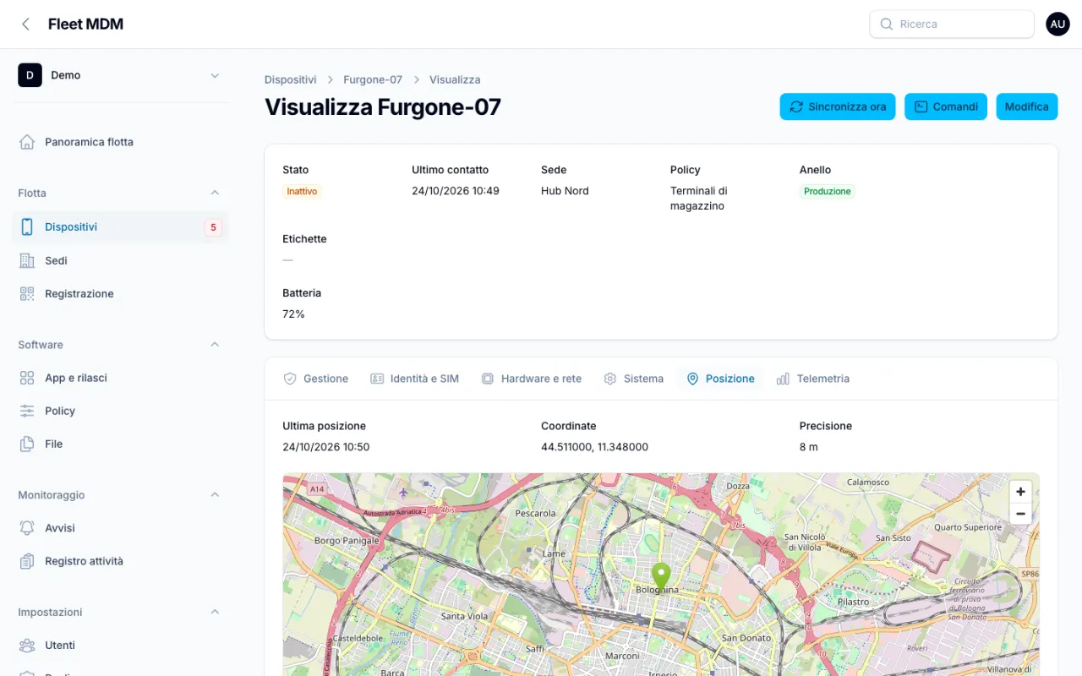1082x676 pixels.
Task: Open Panoramica flotta in the sidebar
Action: pyautogui.click(x=120, y=142)
